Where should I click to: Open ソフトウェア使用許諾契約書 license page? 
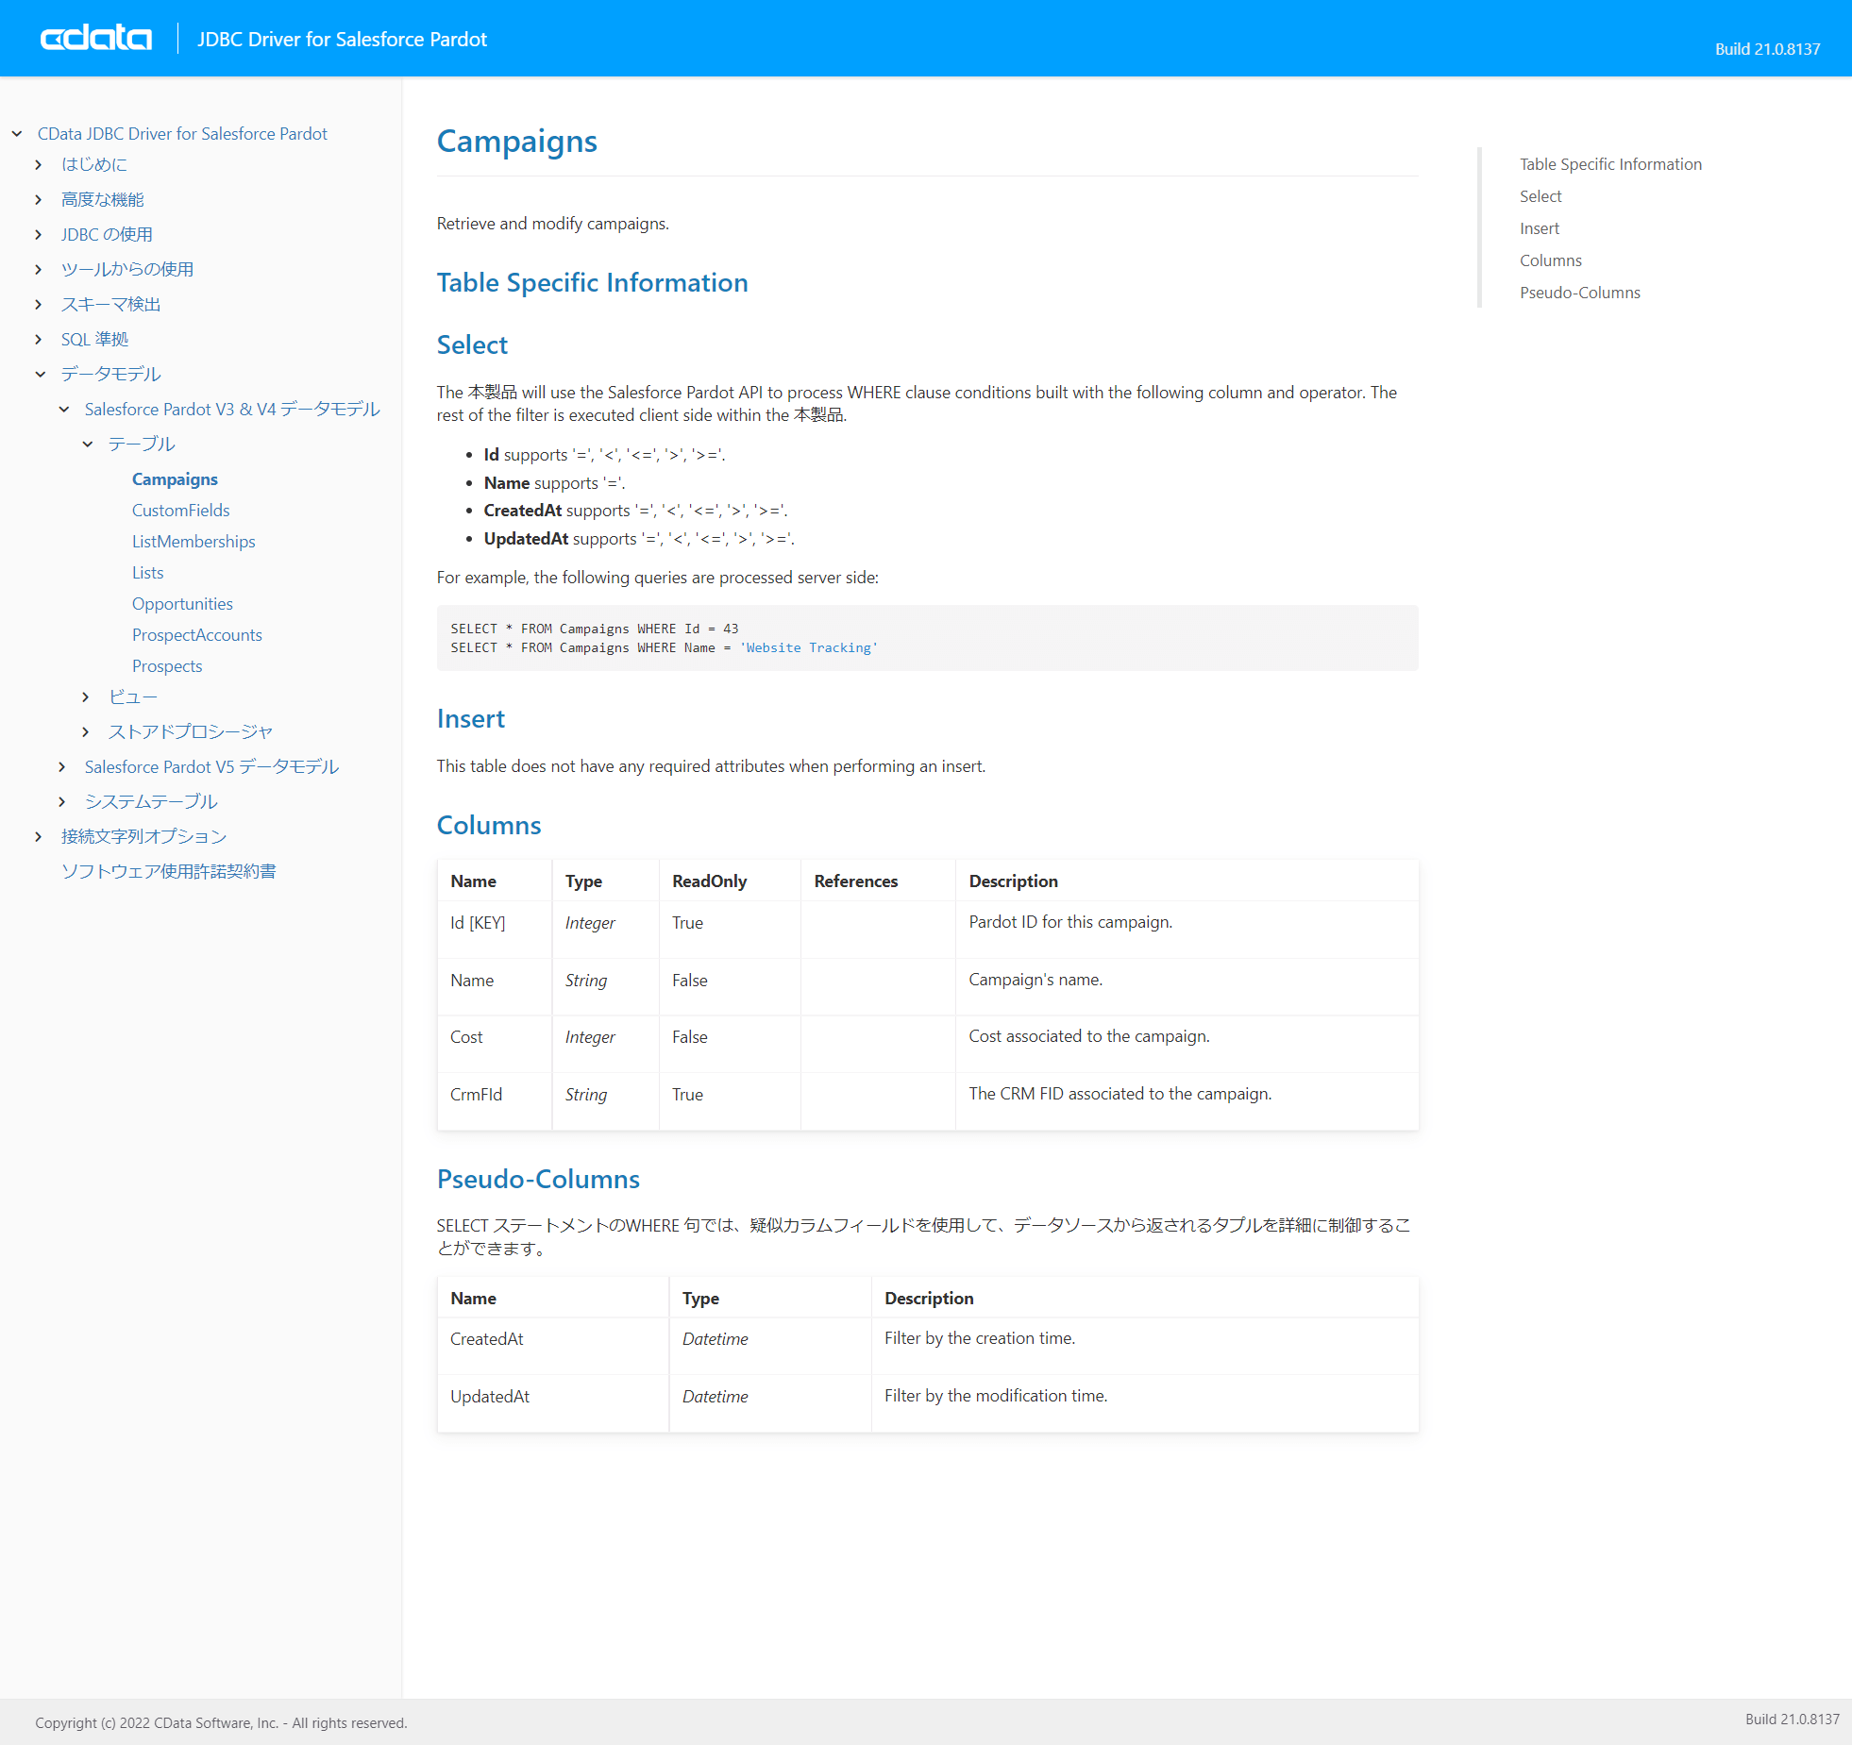pos(168,872)
